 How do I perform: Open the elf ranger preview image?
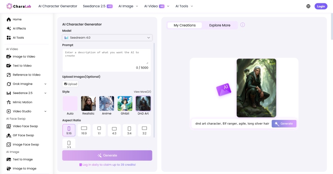(x=256, y=88)
